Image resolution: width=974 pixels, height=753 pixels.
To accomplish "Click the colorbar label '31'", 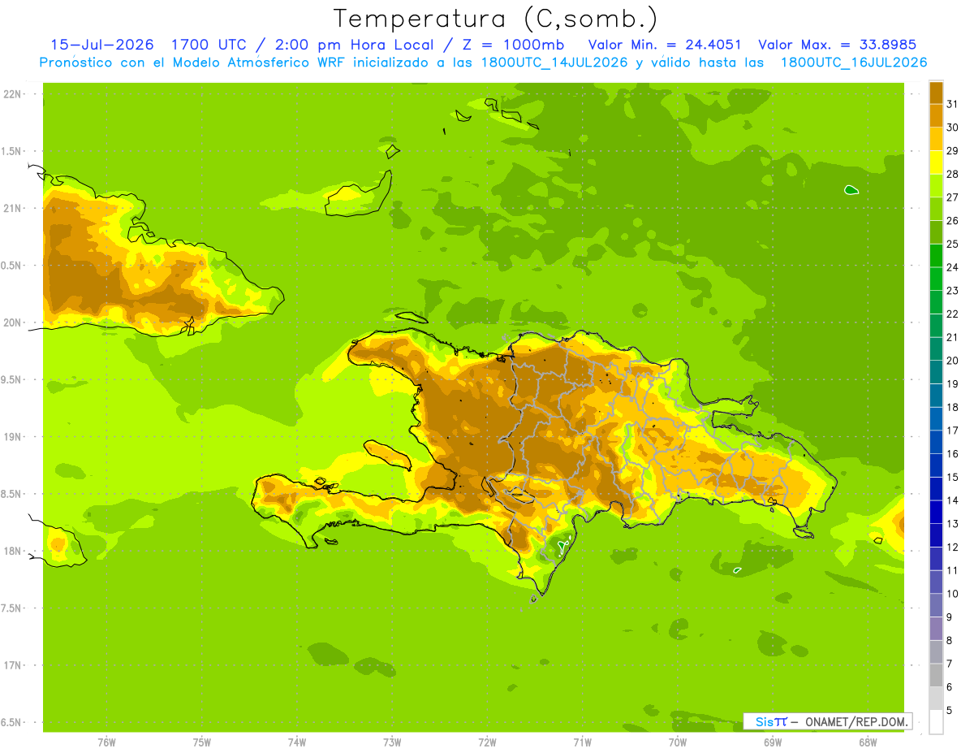I will pyautogui.click(x=953, y=104).
